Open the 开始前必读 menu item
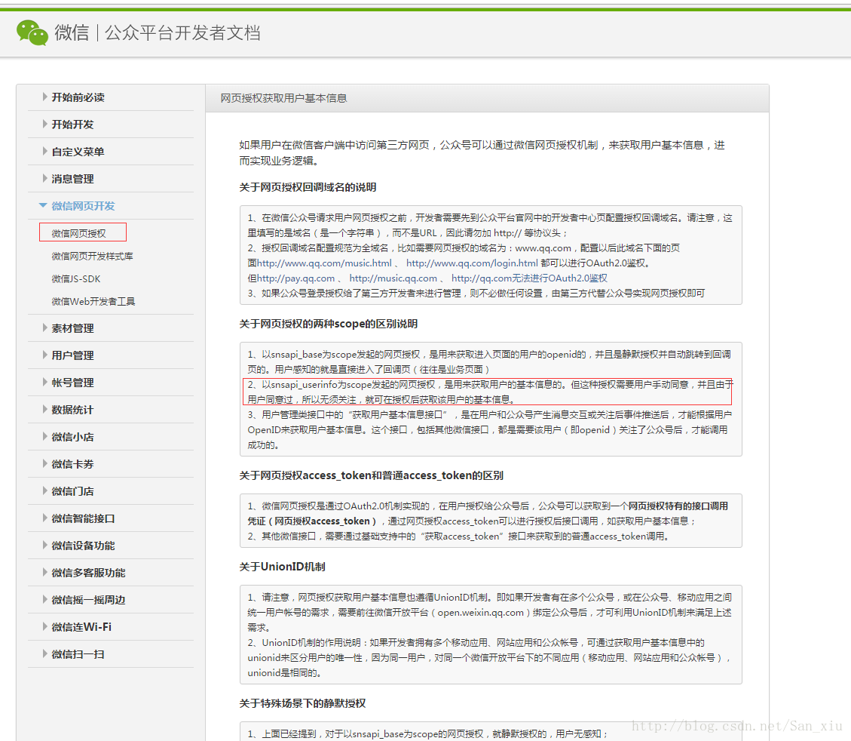 [78, 97]
